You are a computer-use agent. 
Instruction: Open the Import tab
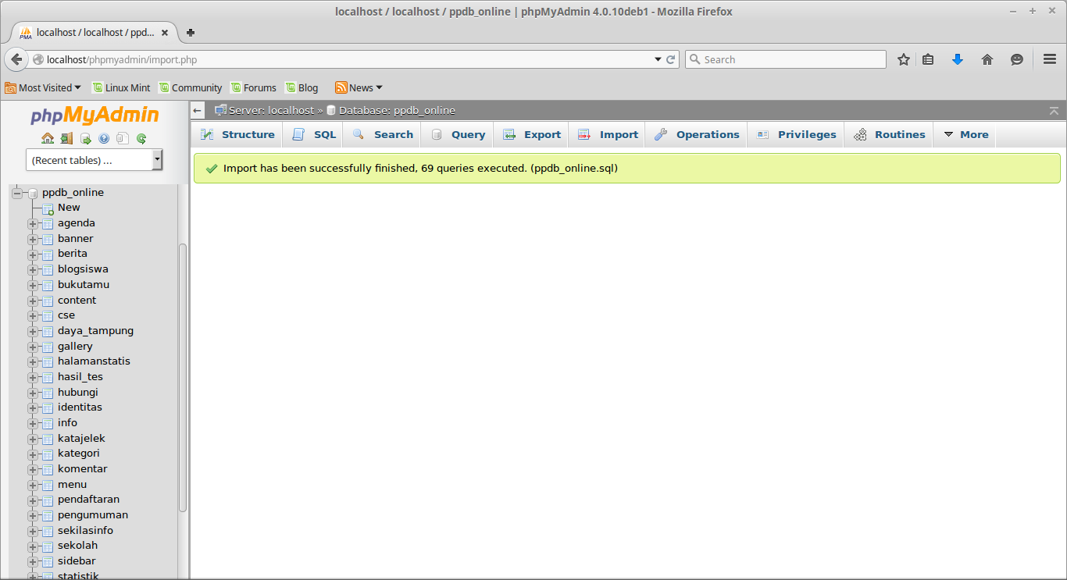point(608,134)
